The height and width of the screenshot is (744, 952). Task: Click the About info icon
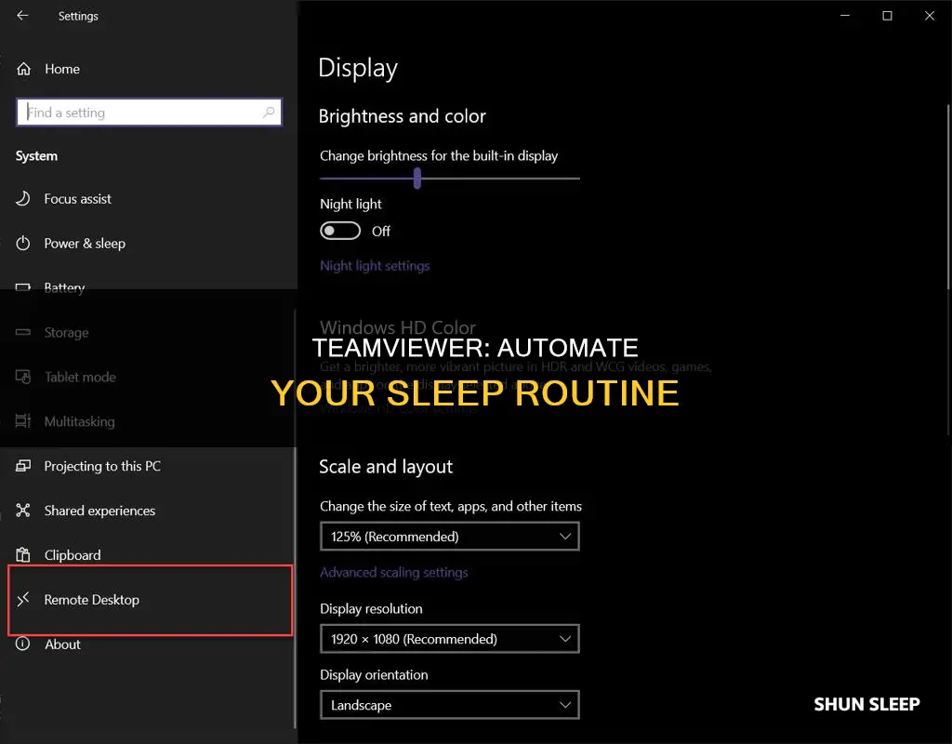coord(22,644)
